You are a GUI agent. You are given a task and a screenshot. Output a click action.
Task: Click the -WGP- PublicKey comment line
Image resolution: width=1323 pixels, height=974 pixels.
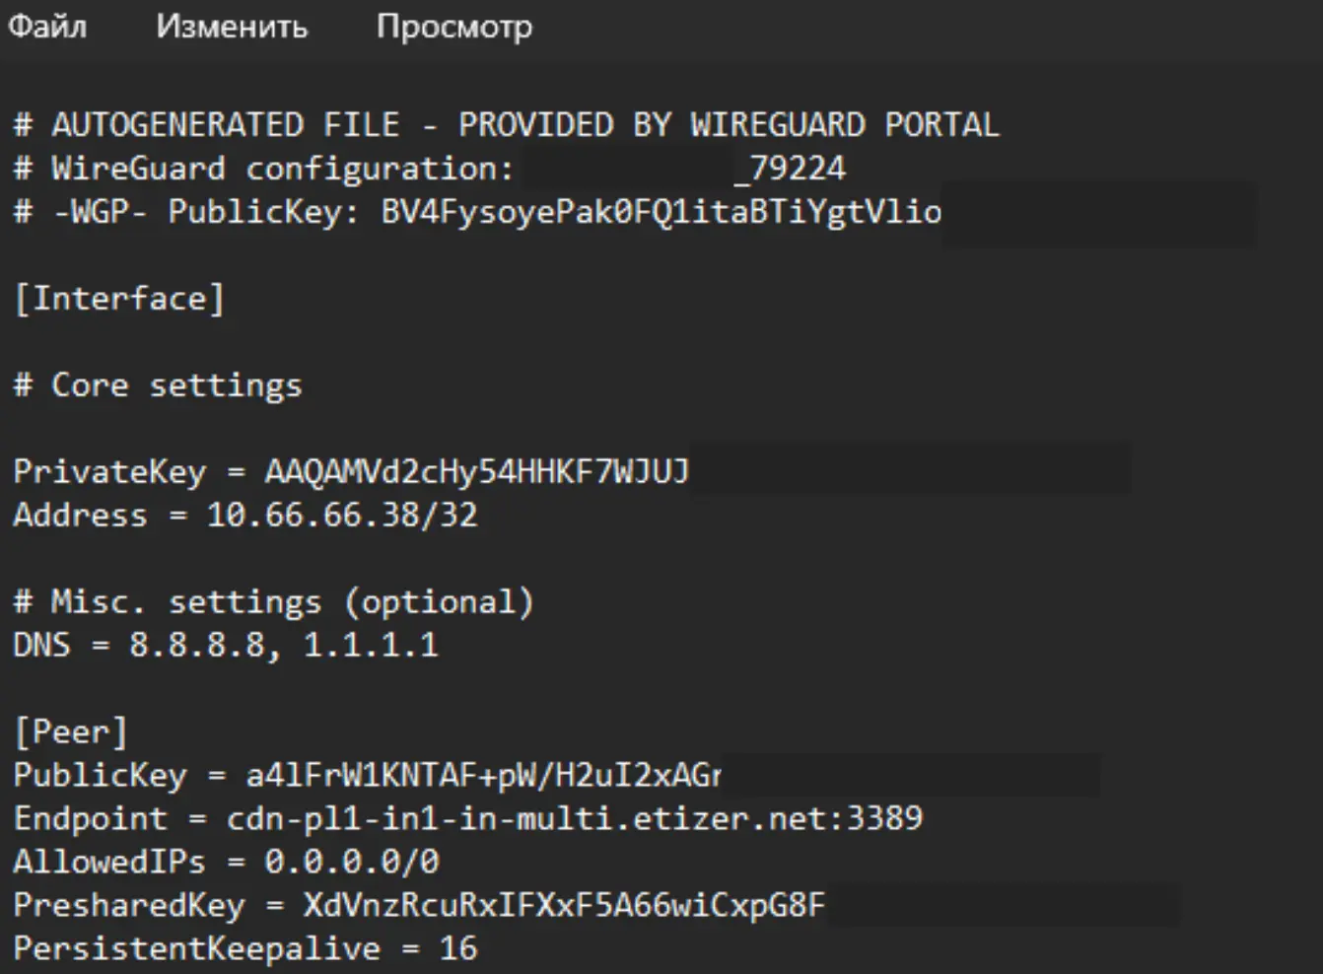point(477,212)
